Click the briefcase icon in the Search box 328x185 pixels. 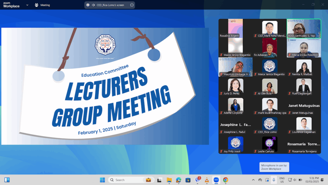[148, 180]
